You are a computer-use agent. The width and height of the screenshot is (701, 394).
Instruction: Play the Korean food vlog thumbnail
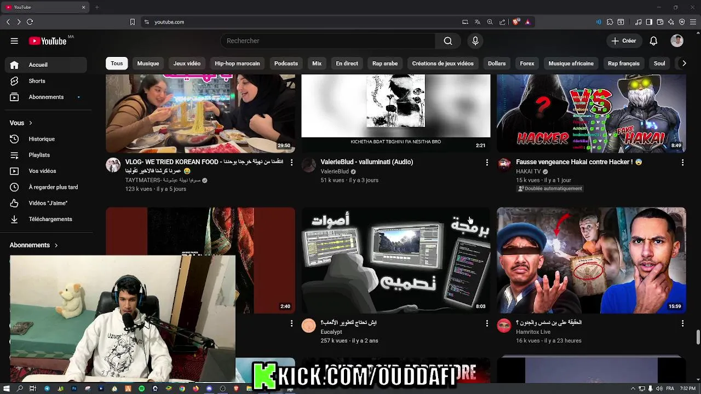[x=200, y=114]
